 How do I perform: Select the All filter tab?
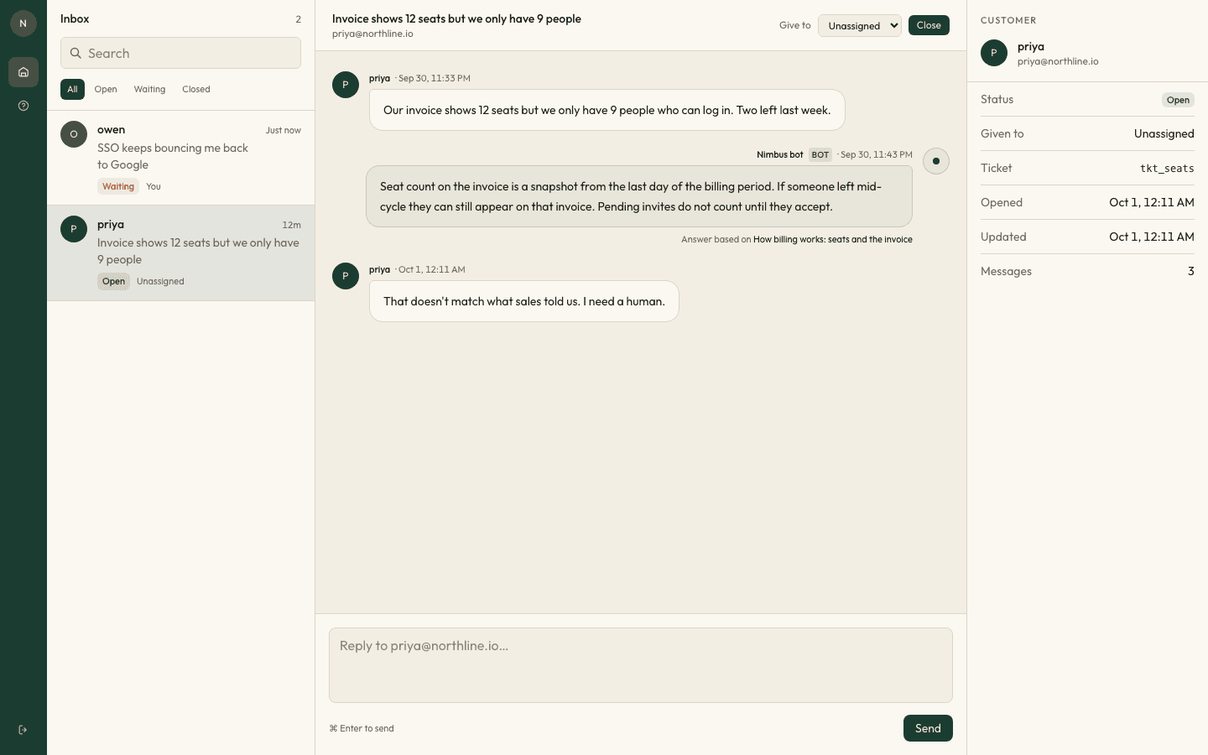click(x=72, y=89)
